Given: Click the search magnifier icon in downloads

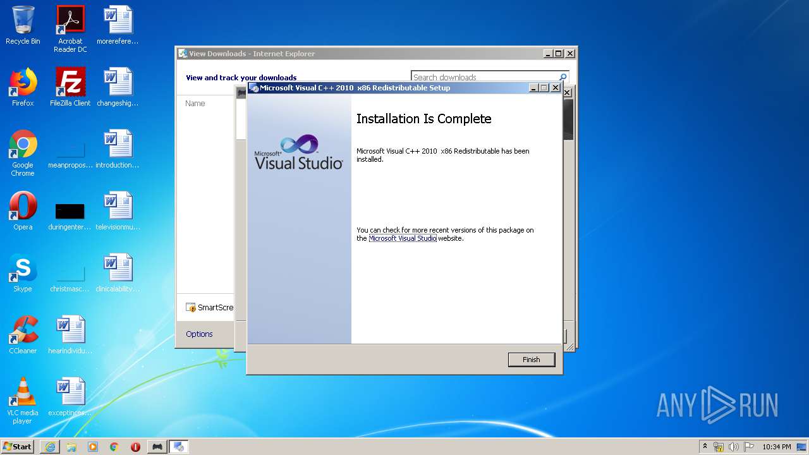Looking at the screenshot, I should pos(563,77).
